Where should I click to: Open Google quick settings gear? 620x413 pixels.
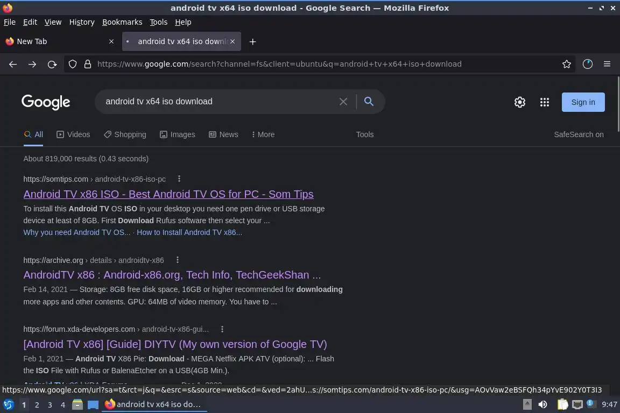click(519, 102)
